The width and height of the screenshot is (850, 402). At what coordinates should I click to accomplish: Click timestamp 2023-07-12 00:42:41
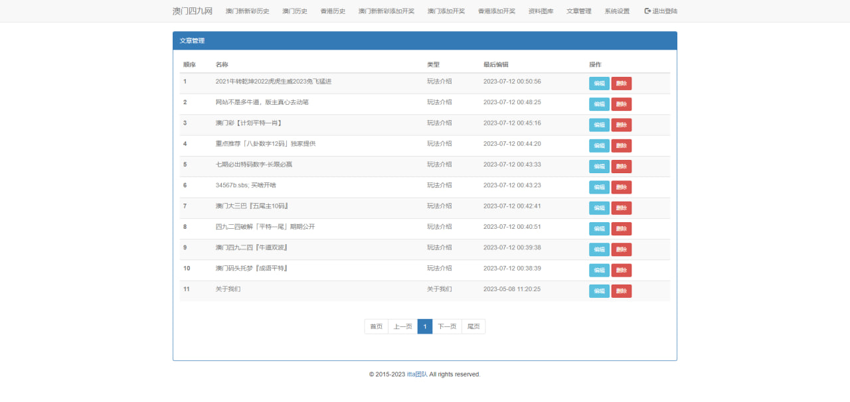click(512, 206)
